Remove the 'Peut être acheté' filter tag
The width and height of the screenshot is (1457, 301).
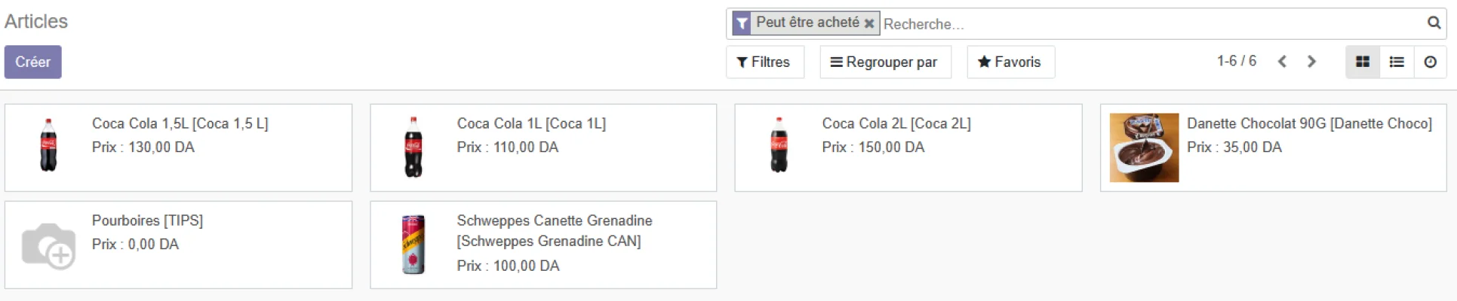[869, 23]
